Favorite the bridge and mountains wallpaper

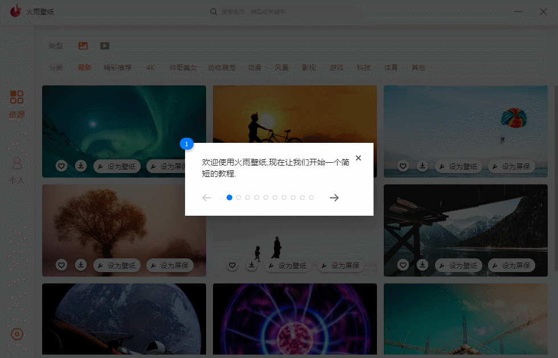403,265
